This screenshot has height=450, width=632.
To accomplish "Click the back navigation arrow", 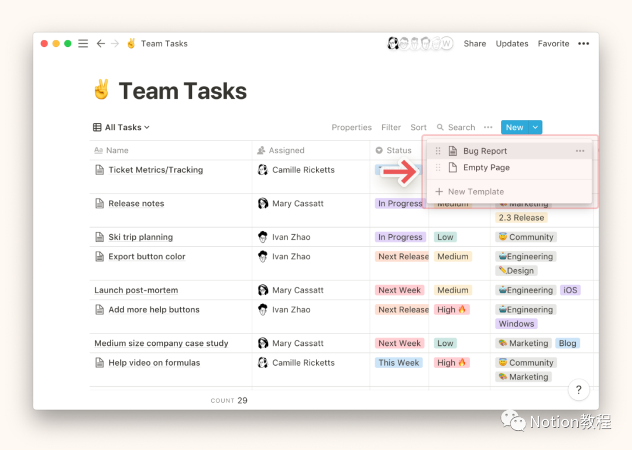I will pos(101,44).
